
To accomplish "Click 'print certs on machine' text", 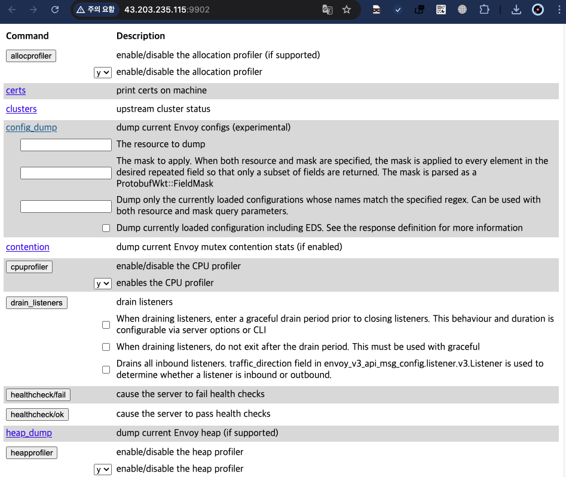I will [161, 90].
